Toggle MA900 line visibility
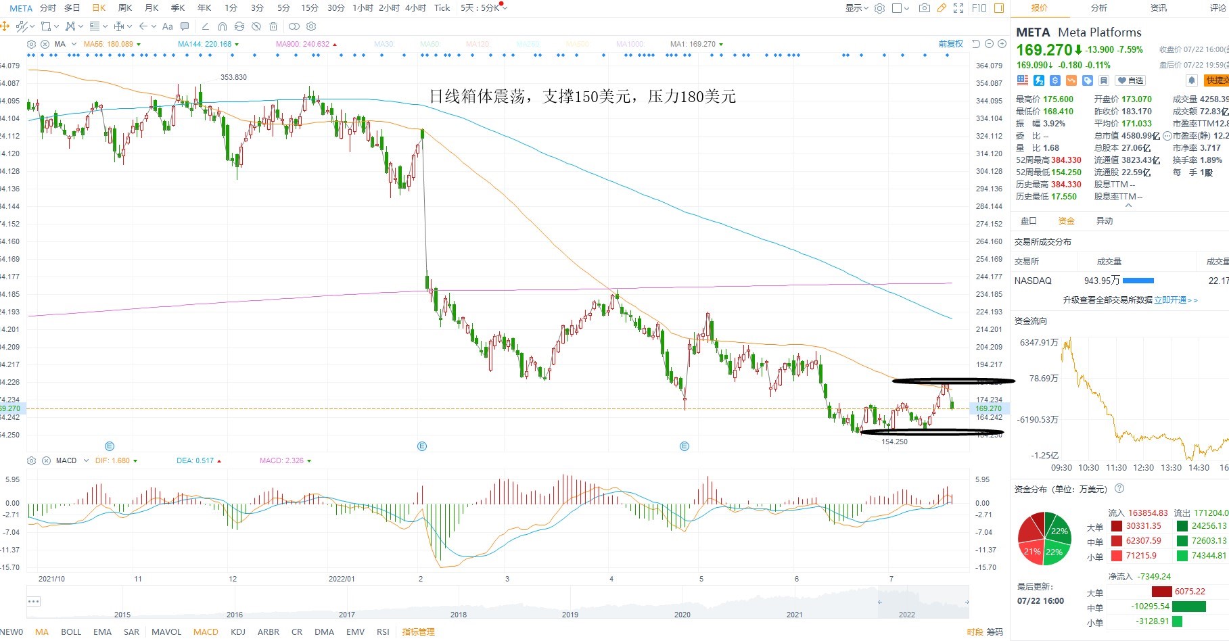 (302, 44)
